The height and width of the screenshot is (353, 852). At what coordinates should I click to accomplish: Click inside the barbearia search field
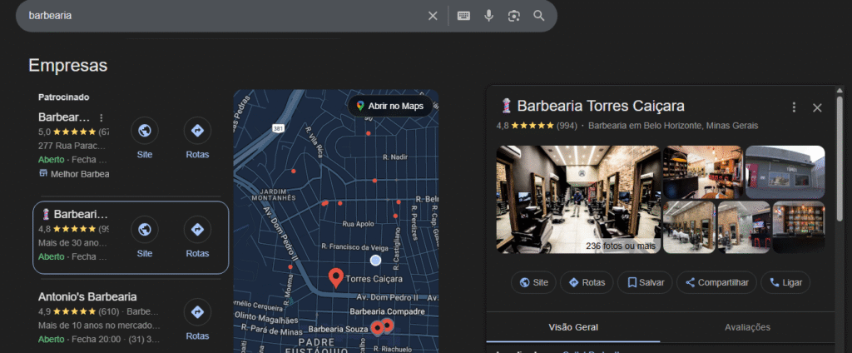tap(216, 16)
